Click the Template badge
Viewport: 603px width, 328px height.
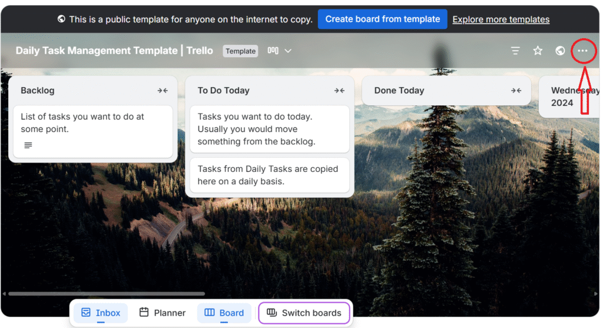pos(240,51)
